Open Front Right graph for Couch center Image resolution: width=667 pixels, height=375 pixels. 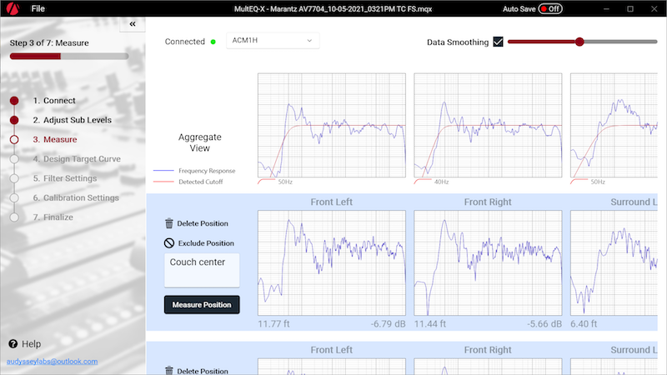click(488, 262)
